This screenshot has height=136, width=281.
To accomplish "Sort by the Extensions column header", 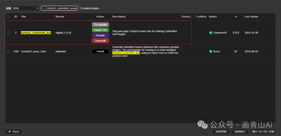I will pos(187,17).
